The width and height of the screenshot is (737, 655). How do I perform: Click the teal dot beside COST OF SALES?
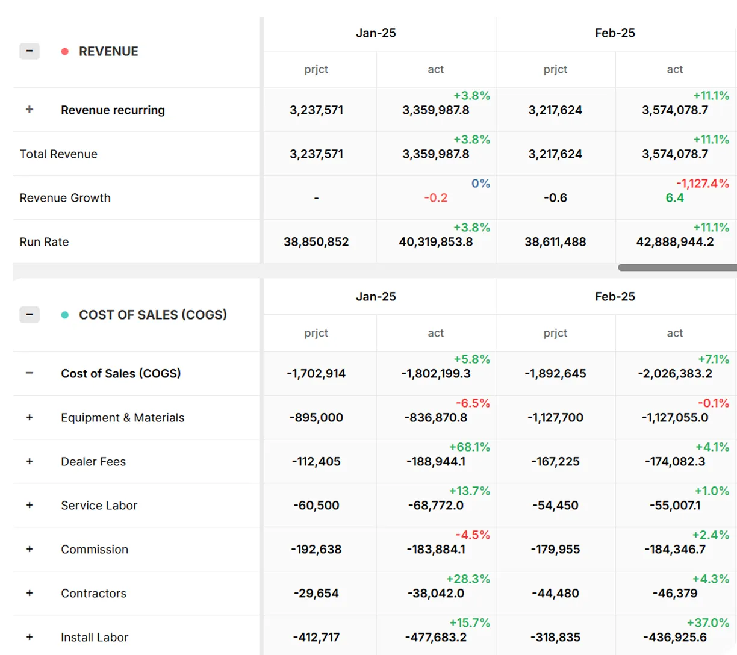(x=65, y=315)
